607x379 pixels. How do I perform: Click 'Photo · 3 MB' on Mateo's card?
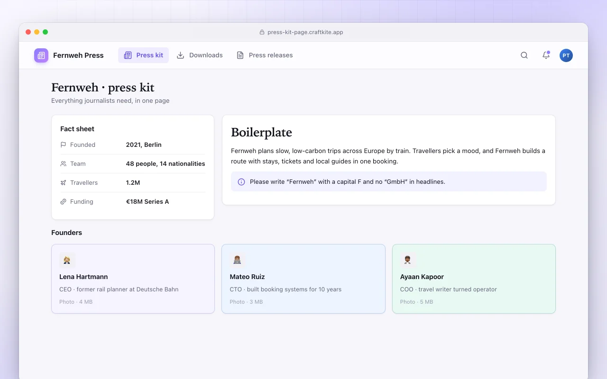(246, 302)
